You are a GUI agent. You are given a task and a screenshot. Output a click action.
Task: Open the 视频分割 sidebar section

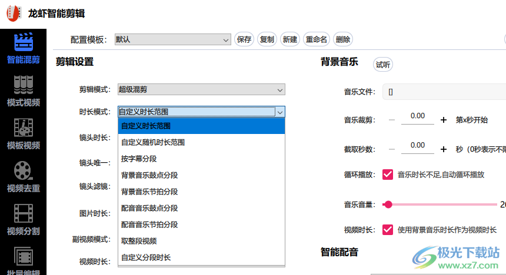tap(23, 220)
